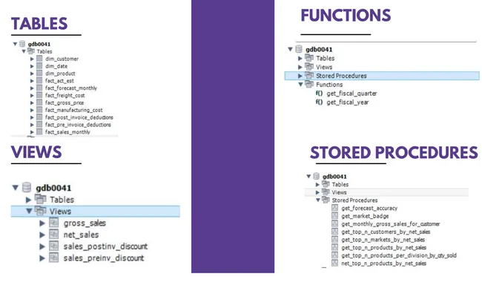Expand the net_sales view arrow
This screenshot has width=482, height=294.
[x=42, y=235]
